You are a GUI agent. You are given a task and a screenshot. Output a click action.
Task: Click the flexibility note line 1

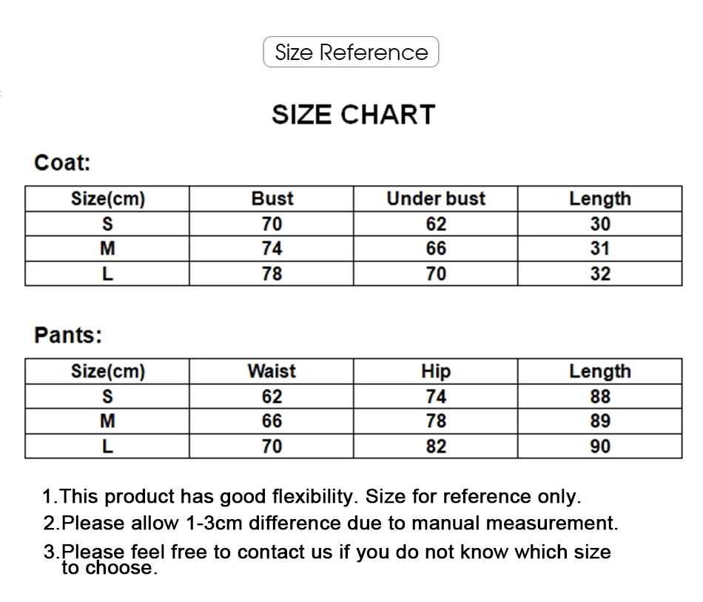[x=312, y=497]
